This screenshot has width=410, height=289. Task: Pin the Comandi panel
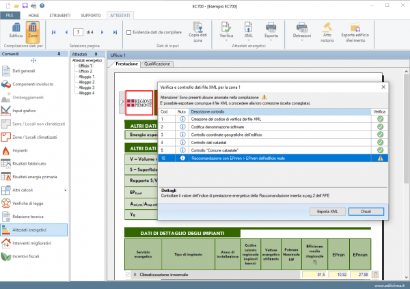59,53
